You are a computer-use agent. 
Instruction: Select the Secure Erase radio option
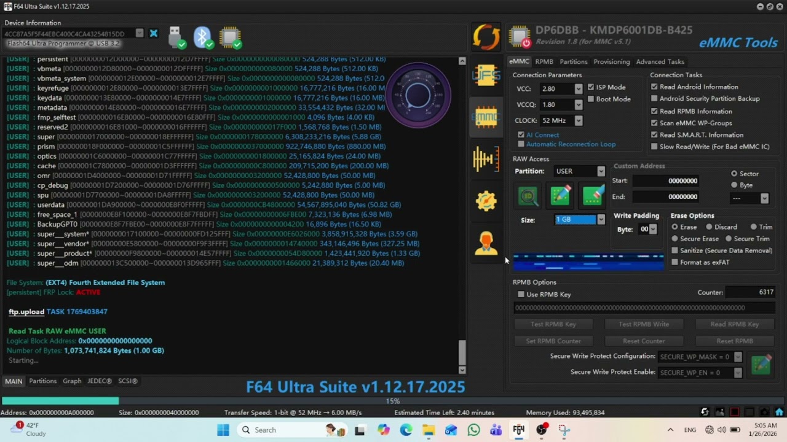(x=675, y=239)
